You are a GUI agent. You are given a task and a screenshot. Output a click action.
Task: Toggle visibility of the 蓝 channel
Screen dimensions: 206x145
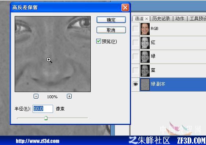[135, 70]
